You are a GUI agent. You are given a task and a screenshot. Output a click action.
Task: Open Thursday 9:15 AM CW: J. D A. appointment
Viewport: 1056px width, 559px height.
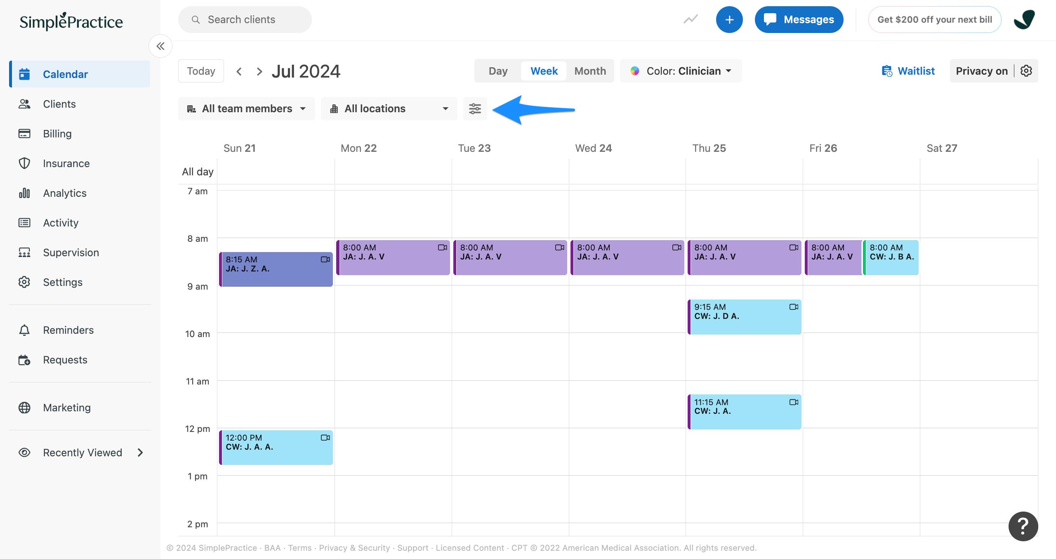pyautogui.click(x=745, y=317)
